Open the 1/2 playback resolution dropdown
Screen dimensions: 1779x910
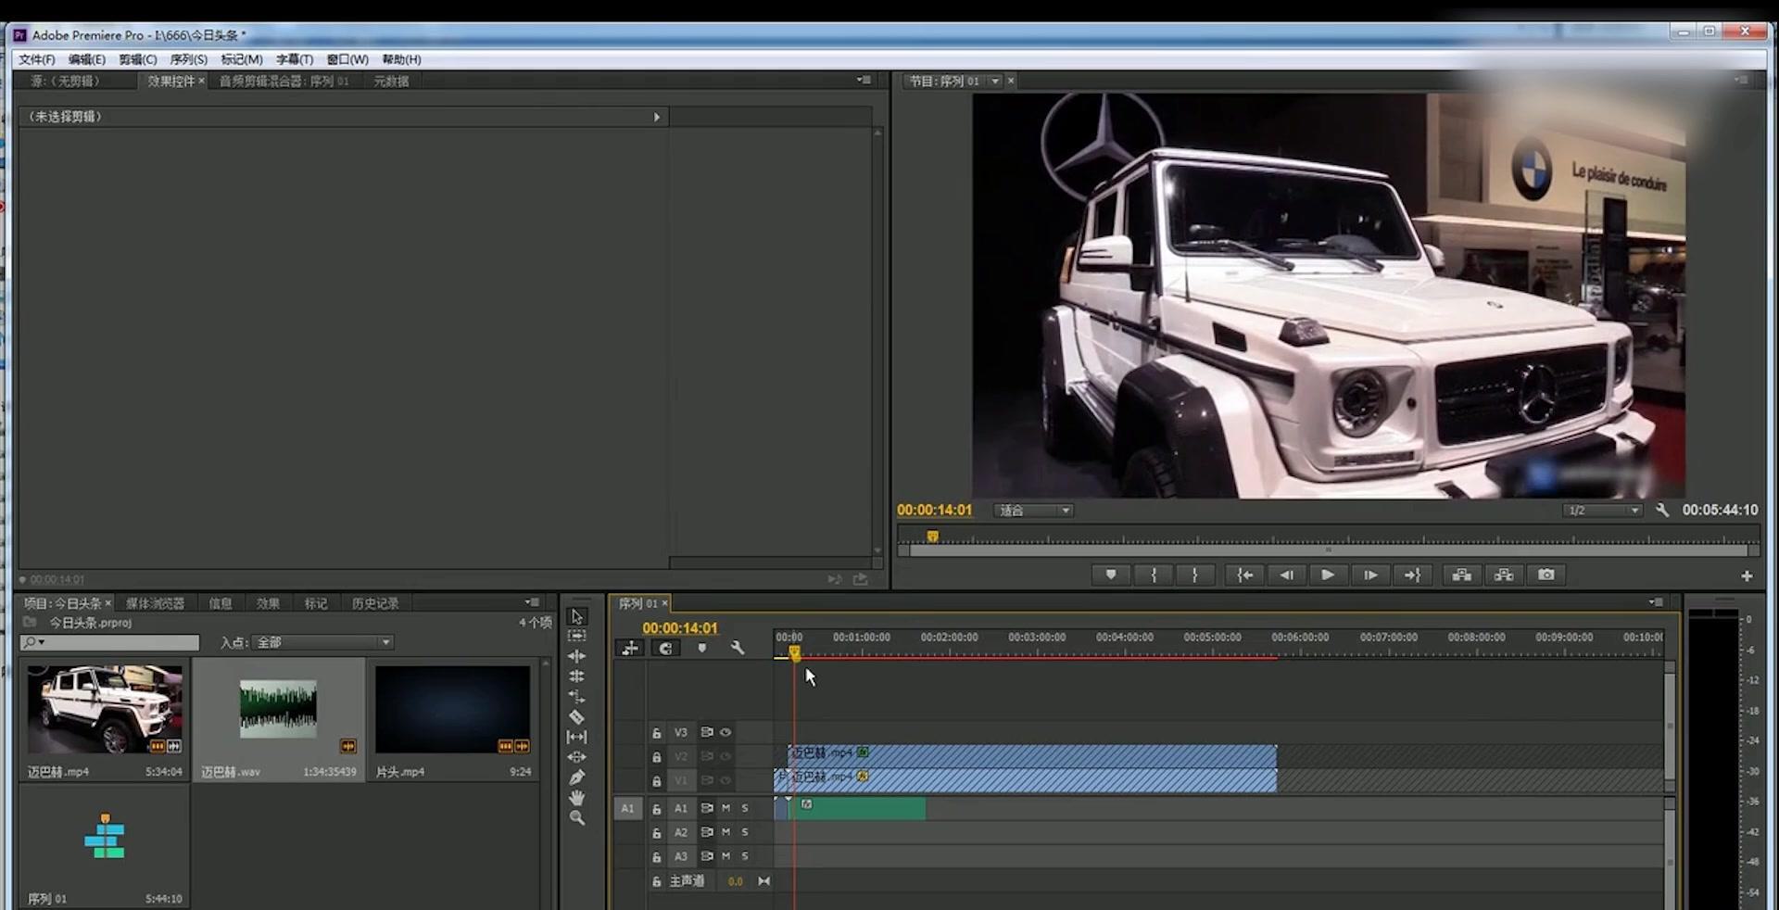[1603, 511]
